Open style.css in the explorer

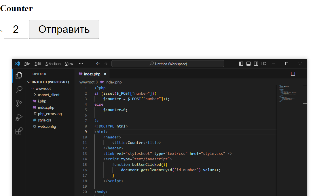tap(45, 120)
